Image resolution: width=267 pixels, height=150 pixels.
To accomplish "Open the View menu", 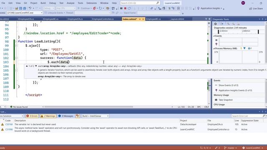I will tap(18, 3).
